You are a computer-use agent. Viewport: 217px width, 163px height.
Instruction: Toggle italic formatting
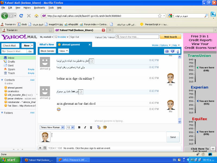pyautogui.click(x=85, y=127)
